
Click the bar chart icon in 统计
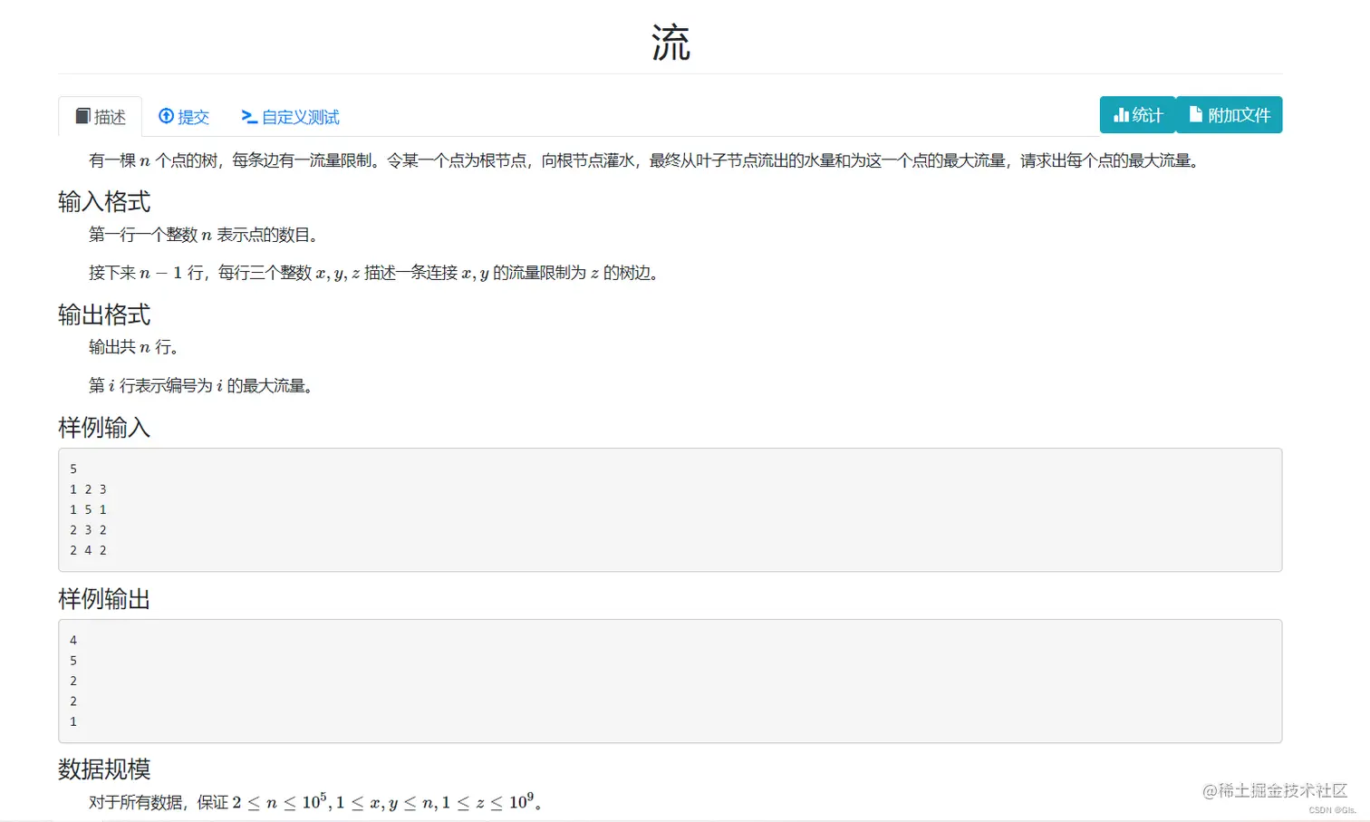click(x=1121, y=115)
